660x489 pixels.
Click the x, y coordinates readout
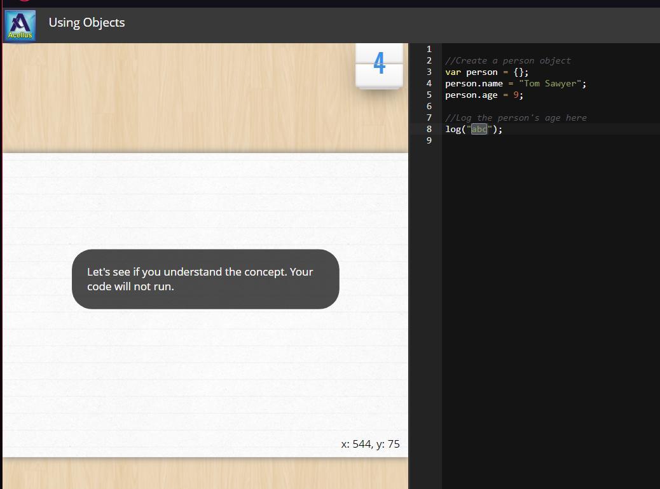370,444
